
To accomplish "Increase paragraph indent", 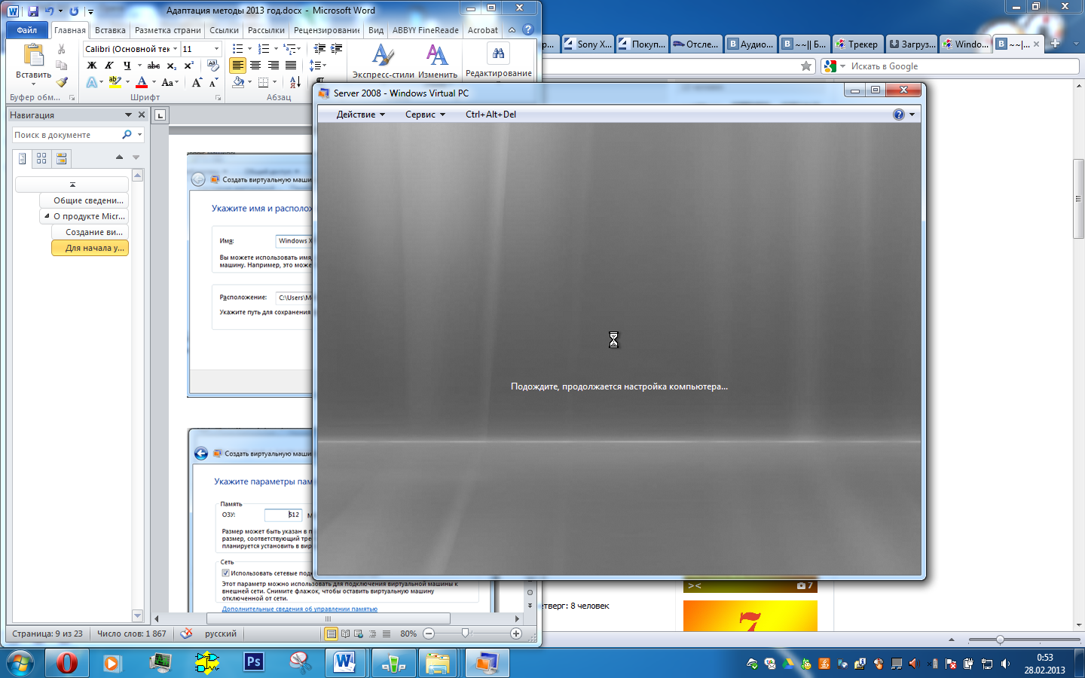I will [337, 49].
